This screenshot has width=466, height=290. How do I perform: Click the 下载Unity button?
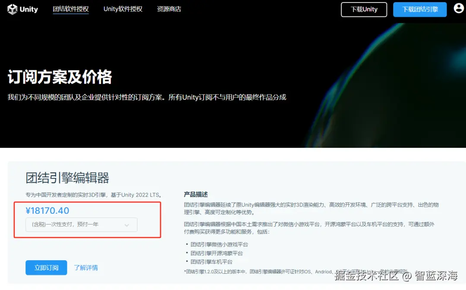point(364,9)
